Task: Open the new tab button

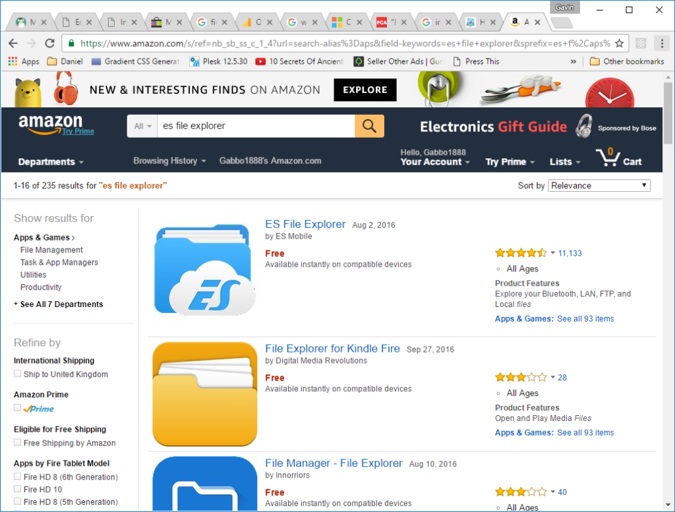Action: (562, 23)
